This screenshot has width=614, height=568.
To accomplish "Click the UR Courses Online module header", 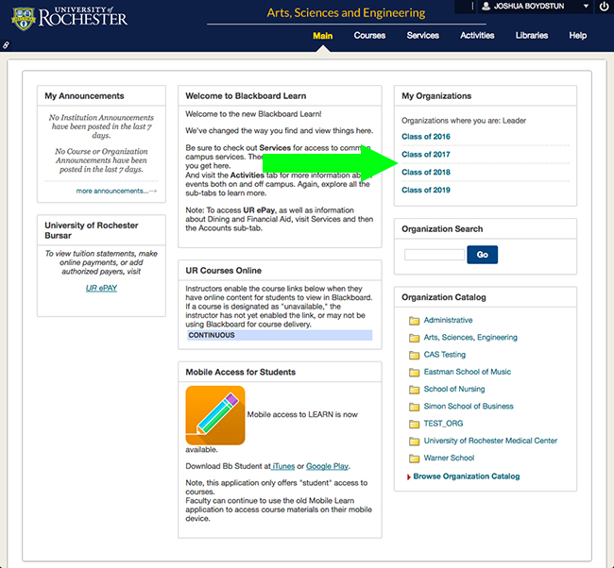I will [x=280, y=270].
